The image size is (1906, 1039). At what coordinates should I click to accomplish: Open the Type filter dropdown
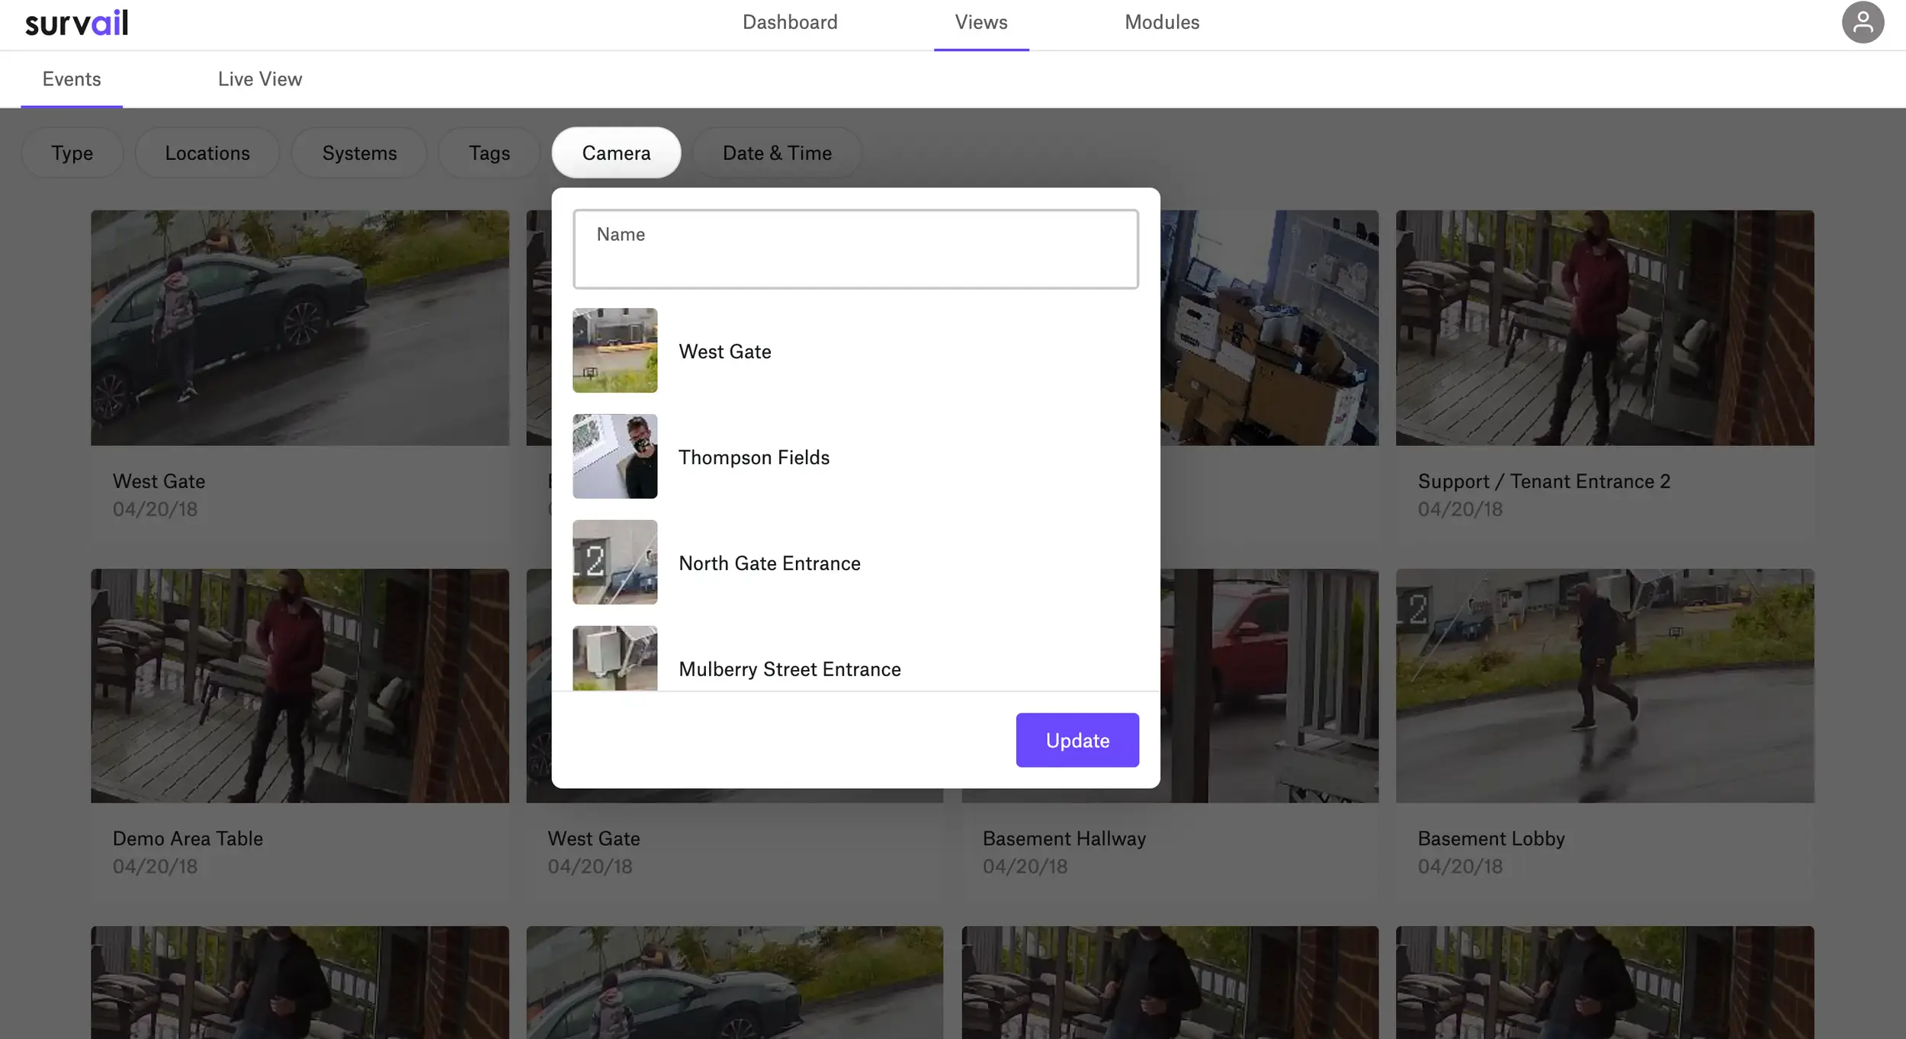click(72, 153)
